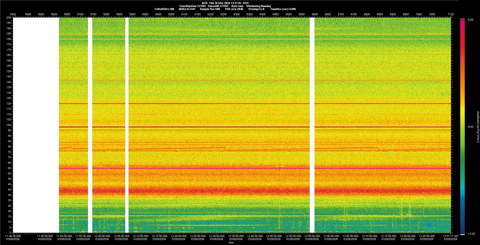Click the 12:30:00.000 time axis label
This screenshot has width=480, height=245.
coord(217,236)
